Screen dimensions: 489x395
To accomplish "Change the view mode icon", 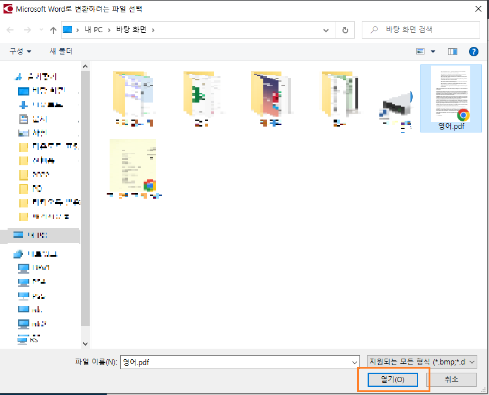I will [x=420, y=52].
